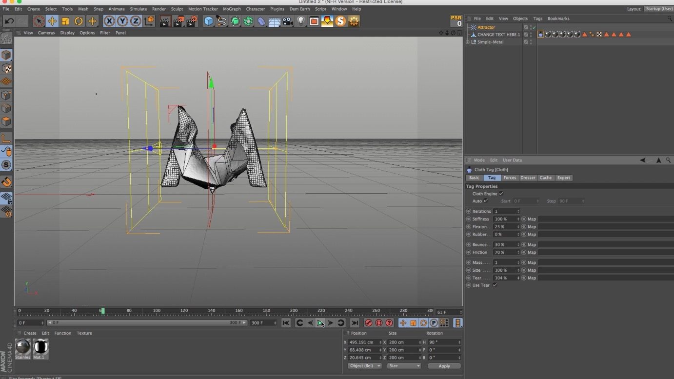Select CHANGE TEXT HERE.1 object
This screenshot has width=674, height=379.
498,35
